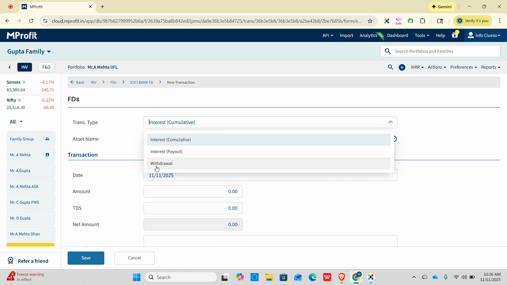The image size is (507, 285).
Task: Click the Cancel button
Action: pyautogui.click(x=134, y=258)
